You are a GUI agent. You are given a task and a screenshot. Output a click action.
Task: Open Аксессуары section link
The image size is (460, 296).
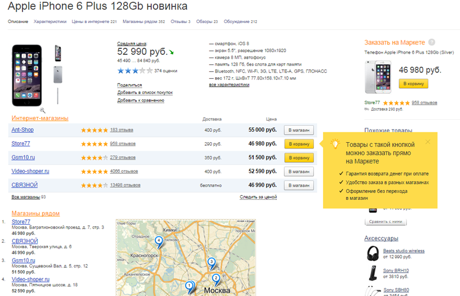(381, 238)
